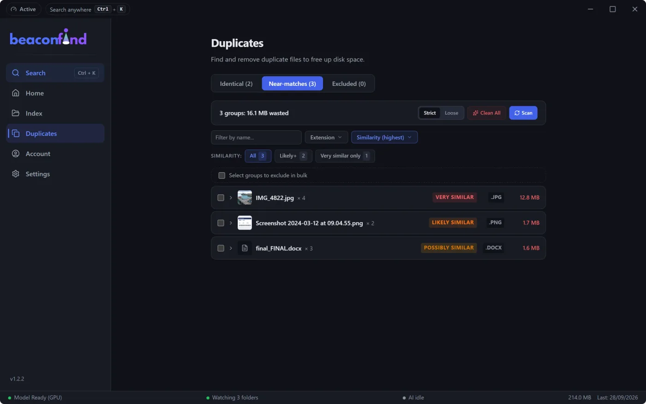
Task: Click the Active status gauge icon
Action: tap(13, 9)
